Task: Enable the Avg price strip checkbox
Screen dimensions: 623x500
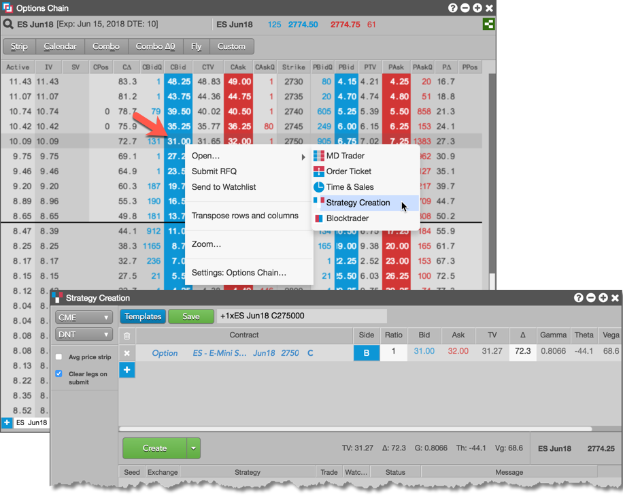Action: click(x=59, y=357)
